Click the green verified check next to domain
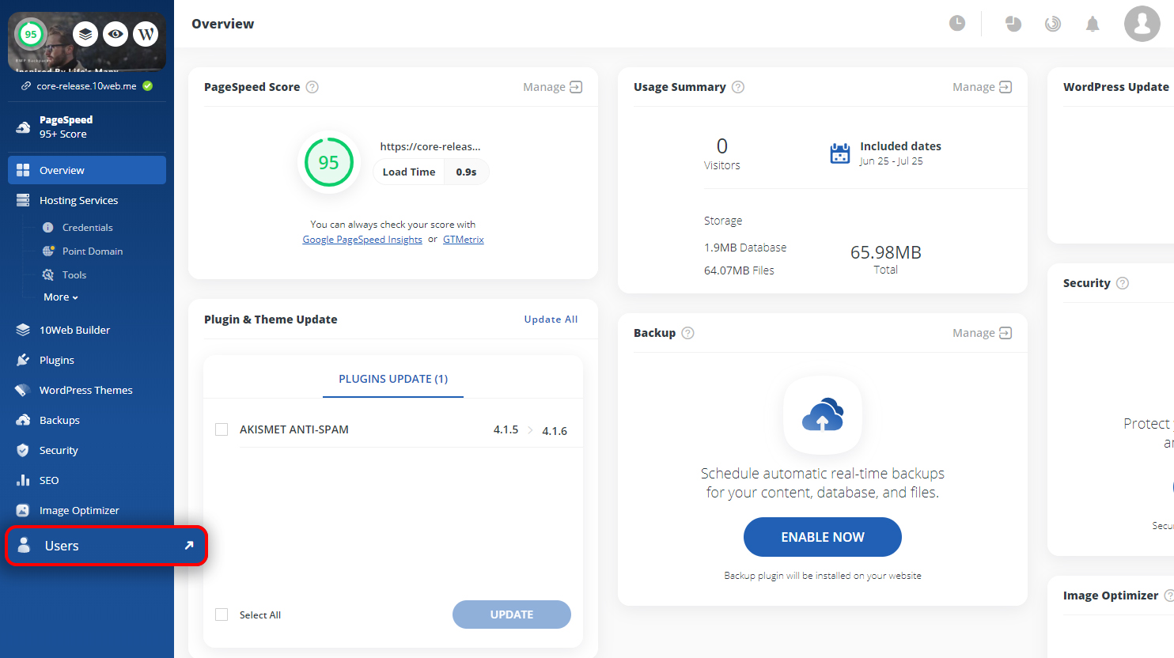This screenshot has height=658, width=1174. [148, 86]
